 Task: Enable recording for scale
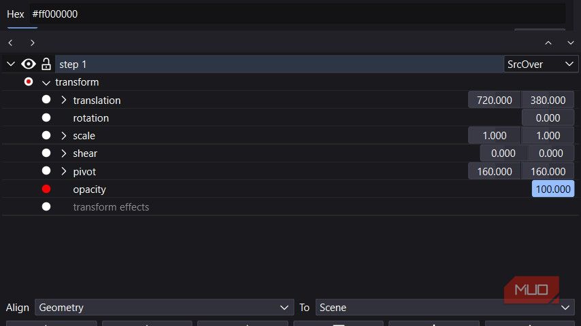pos(46,135)
